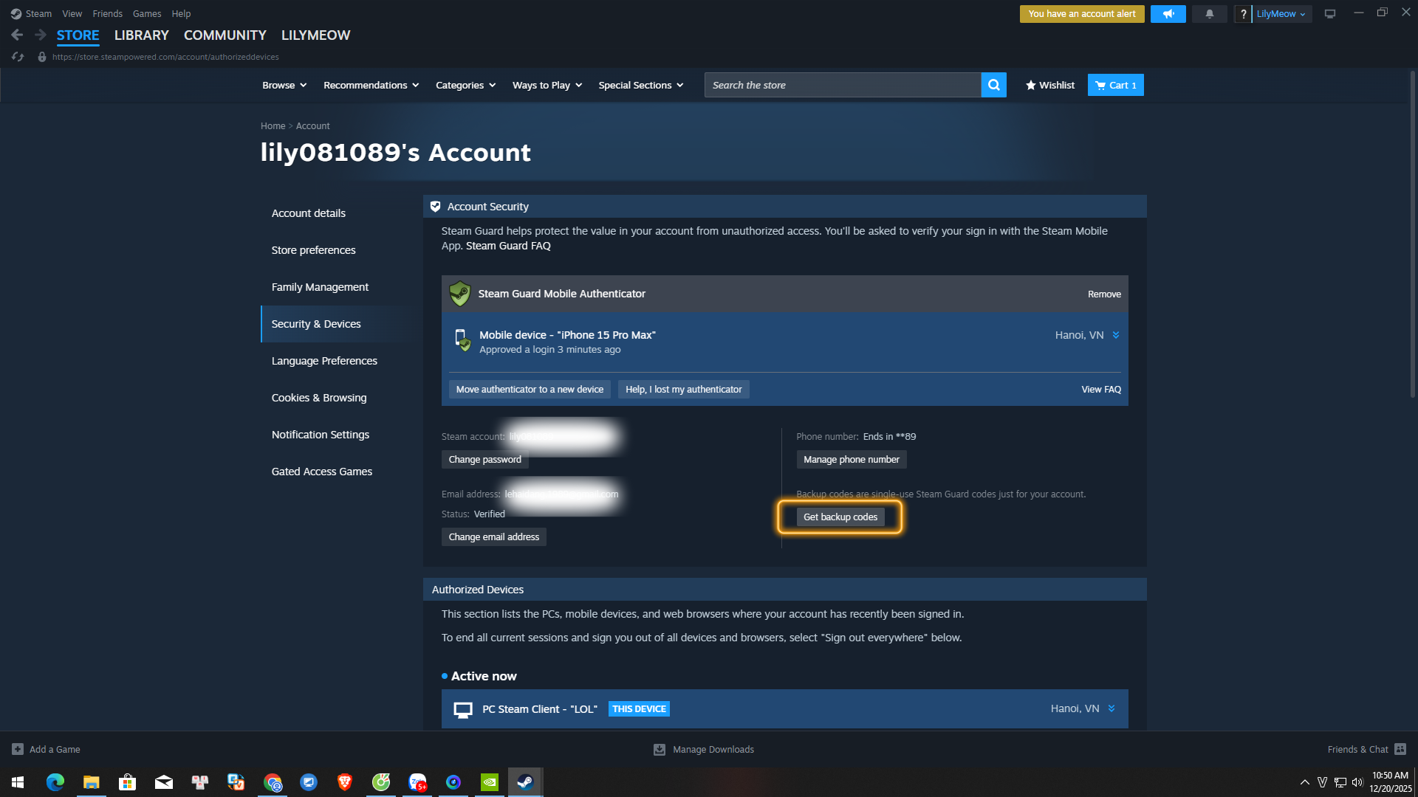This screenshot has height=797, width=1418.
Task: Click Remove authenticator link
Action: pyautogui.click(x=1104, y=294)
